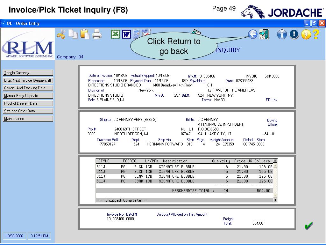This screenshot has width=326, height=245.
Task: Click Payment Due date 11/15/06
Action: click(161, 81)
